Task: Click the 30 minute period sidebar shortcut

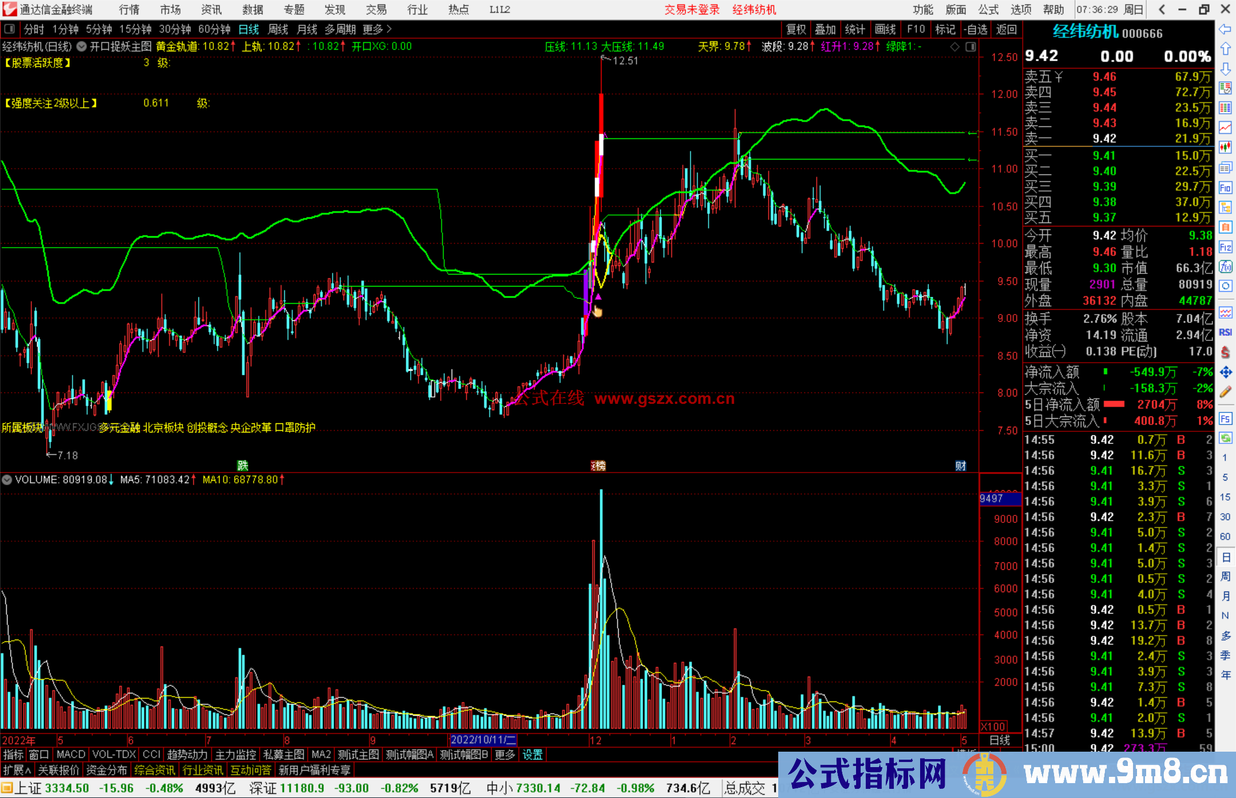Action: click(x=1225, y=517)
